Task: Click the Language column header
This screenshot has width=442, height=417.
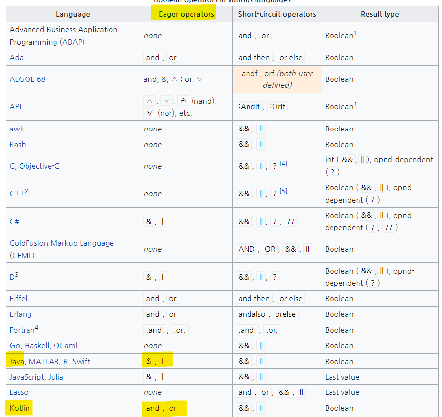Action: coord(73,14)
